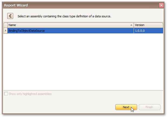Click the 1.0.0.0 version cell
The height and width of the screenshot is (118, 168).
coord(148,31)
